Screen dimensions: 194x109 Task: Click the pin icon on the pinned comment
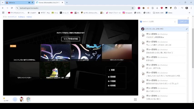[x=187, y=29]
